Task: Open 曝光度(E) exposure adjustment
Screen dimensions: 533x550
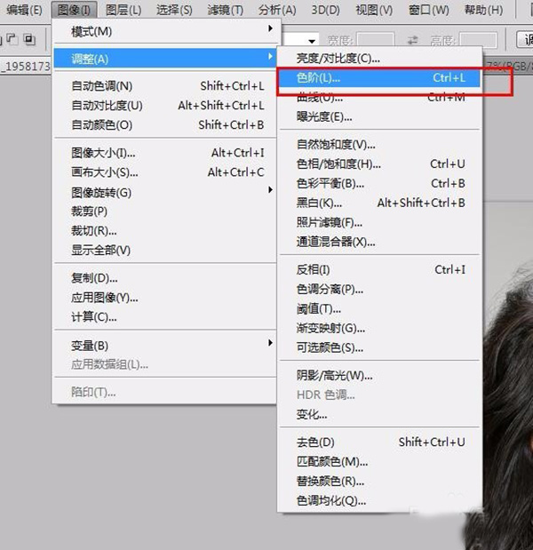Action: tap(380, 116)
